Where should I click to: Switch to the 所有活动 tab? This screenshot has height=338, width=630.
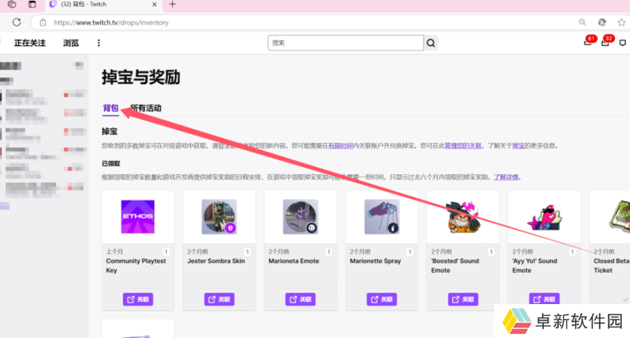coord(146,108)
